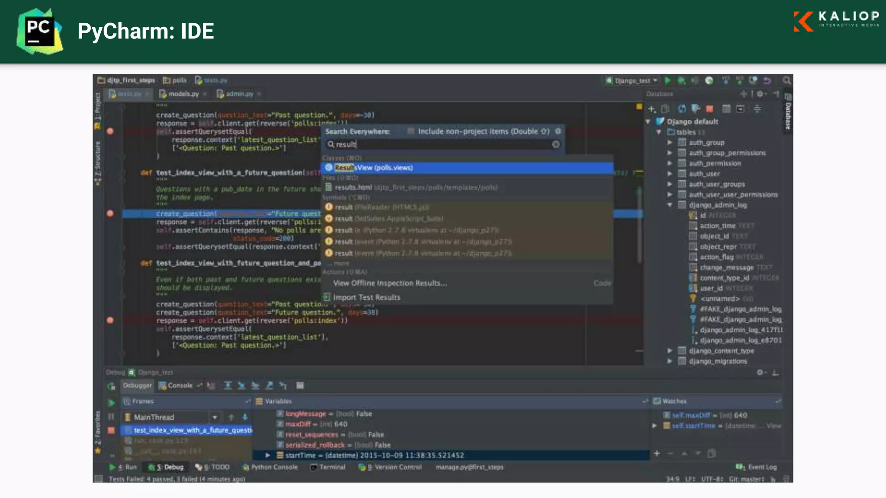Select results.html file result
Image resolution: width=886 pixels, height=498 pixels.
[x=468, y=188]
